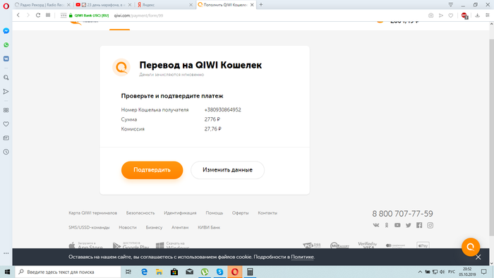Open history clock icon in sidebar
Viewport: 494px width, 278px height.
click(x=6, y=152)
